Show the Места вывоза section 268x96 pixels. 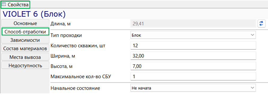(25, 57)
